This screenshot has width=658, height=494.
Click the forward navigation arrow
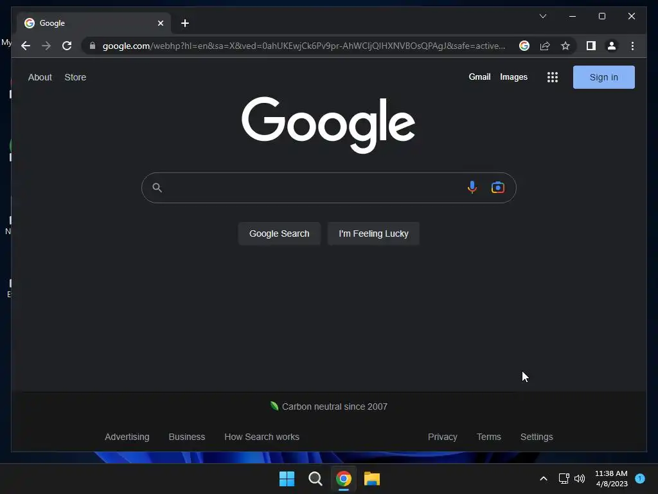[46, 46]
